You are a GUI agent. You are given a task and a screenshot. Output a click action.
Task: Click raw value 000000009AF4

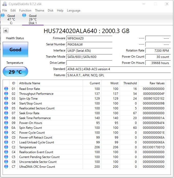pos(154,123)
